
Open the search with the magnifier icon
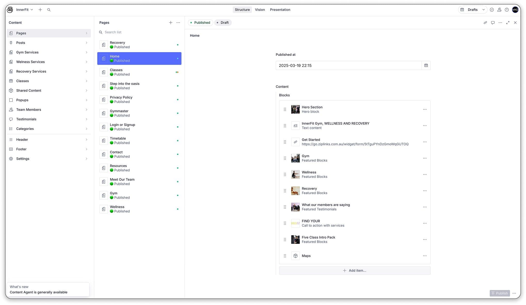49,10
